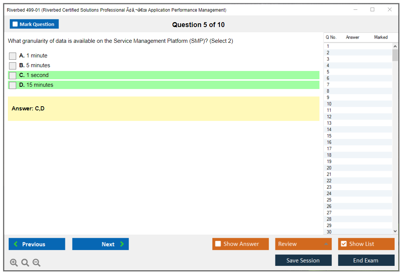Select question 22 row in list
The image size is (404, 276).
pyautogui.click(x=329, y=181)
